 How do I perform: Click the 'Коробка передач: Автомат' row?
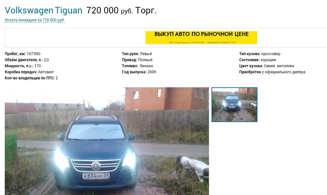point(29,72)
